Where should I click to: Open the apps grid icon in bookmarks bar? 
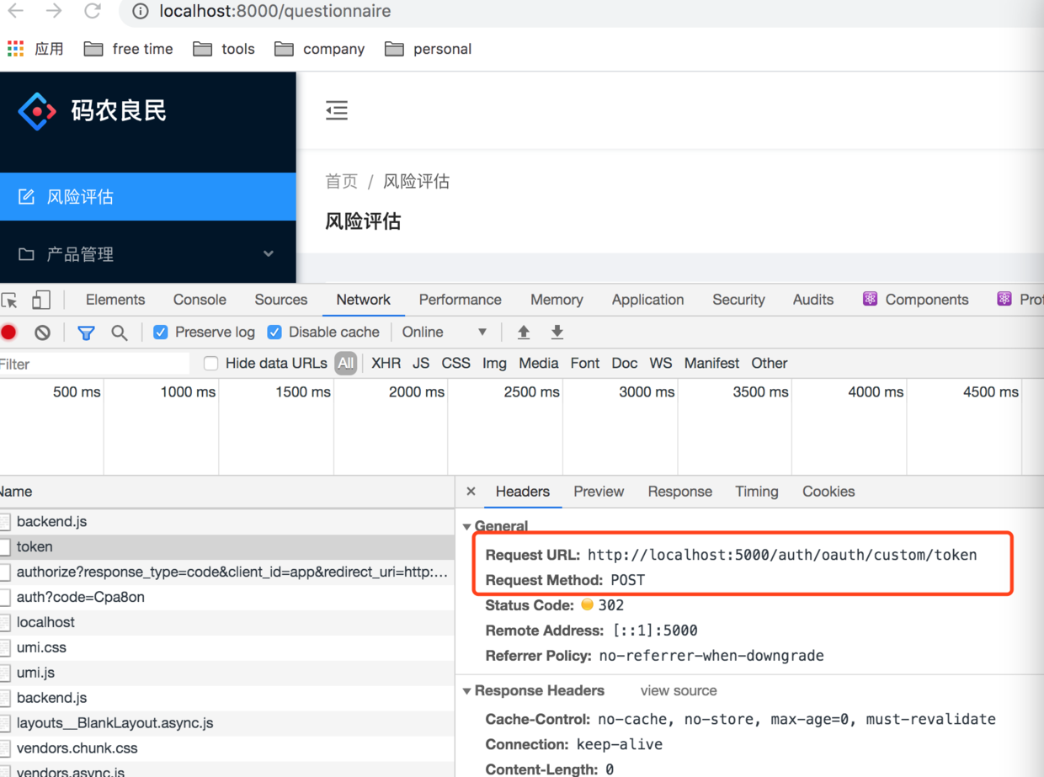[15, 49]
